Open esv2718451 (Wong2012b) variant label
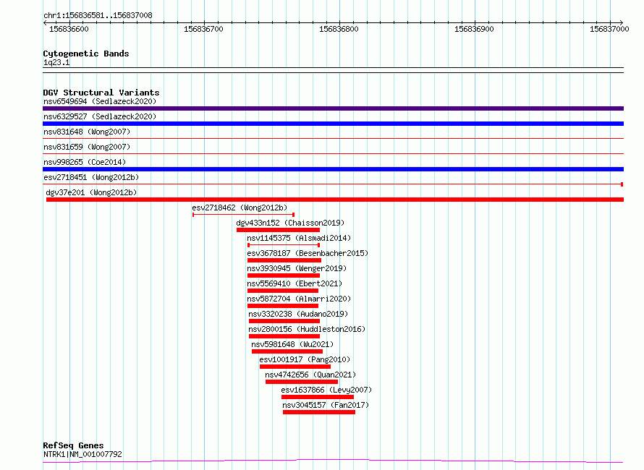This screenshot has height=470, width=644. [91, 177]
